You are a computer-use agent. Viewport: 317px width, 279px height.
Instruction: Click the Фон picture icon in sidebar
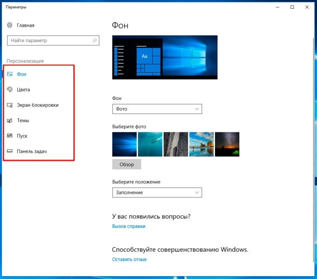tap(10, 74)
